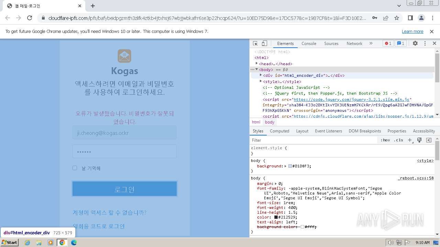The image size is (440, 247).
Task: Expand the background shorthand property
Action: click(x=285, y=166)
